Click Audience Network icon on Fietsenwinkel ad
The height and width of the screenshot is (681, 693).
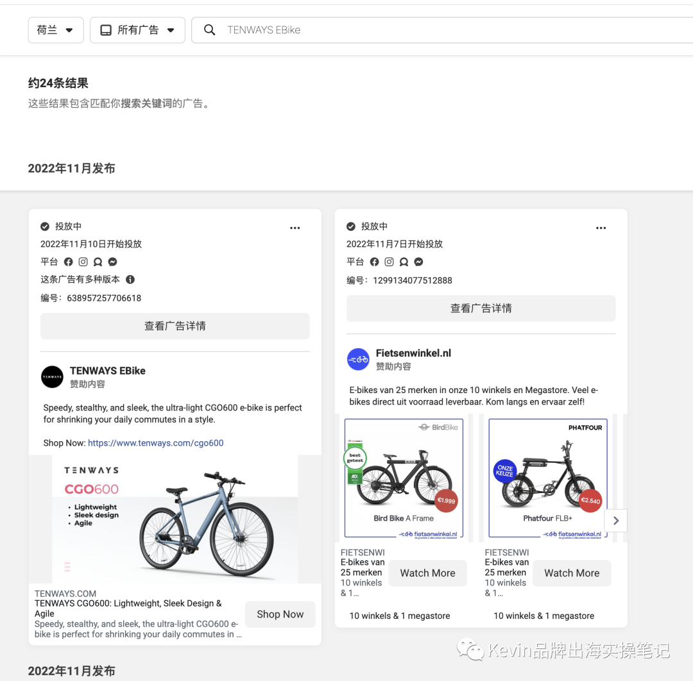(404, 262)
